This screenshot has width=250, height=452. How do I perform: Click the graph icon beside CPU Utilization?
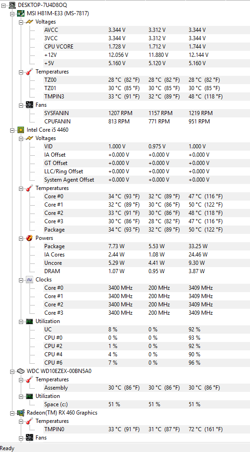30,321
